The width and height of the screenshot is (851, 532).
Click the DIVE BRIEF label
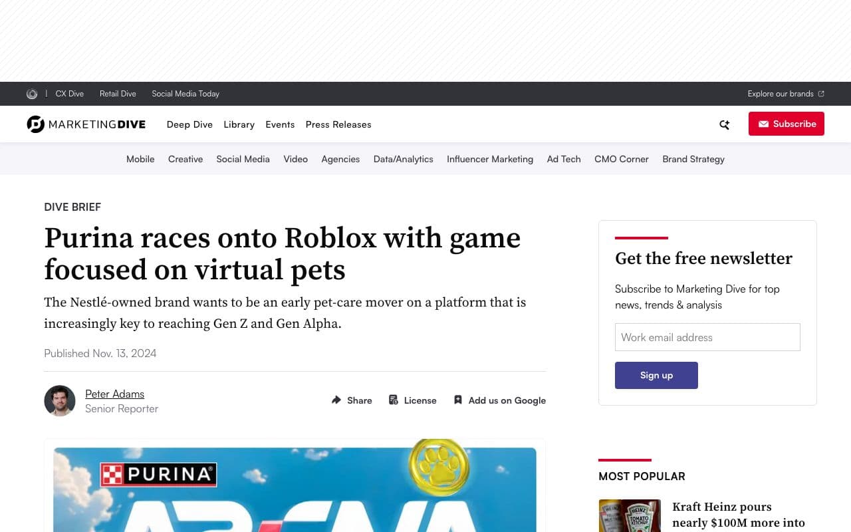click(72, 207)
